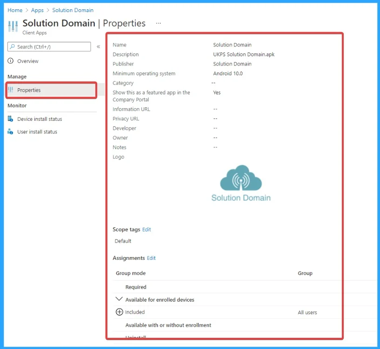Click Solution Domain breadcrumb link
The image size is (380, 349).
point(73,10)
